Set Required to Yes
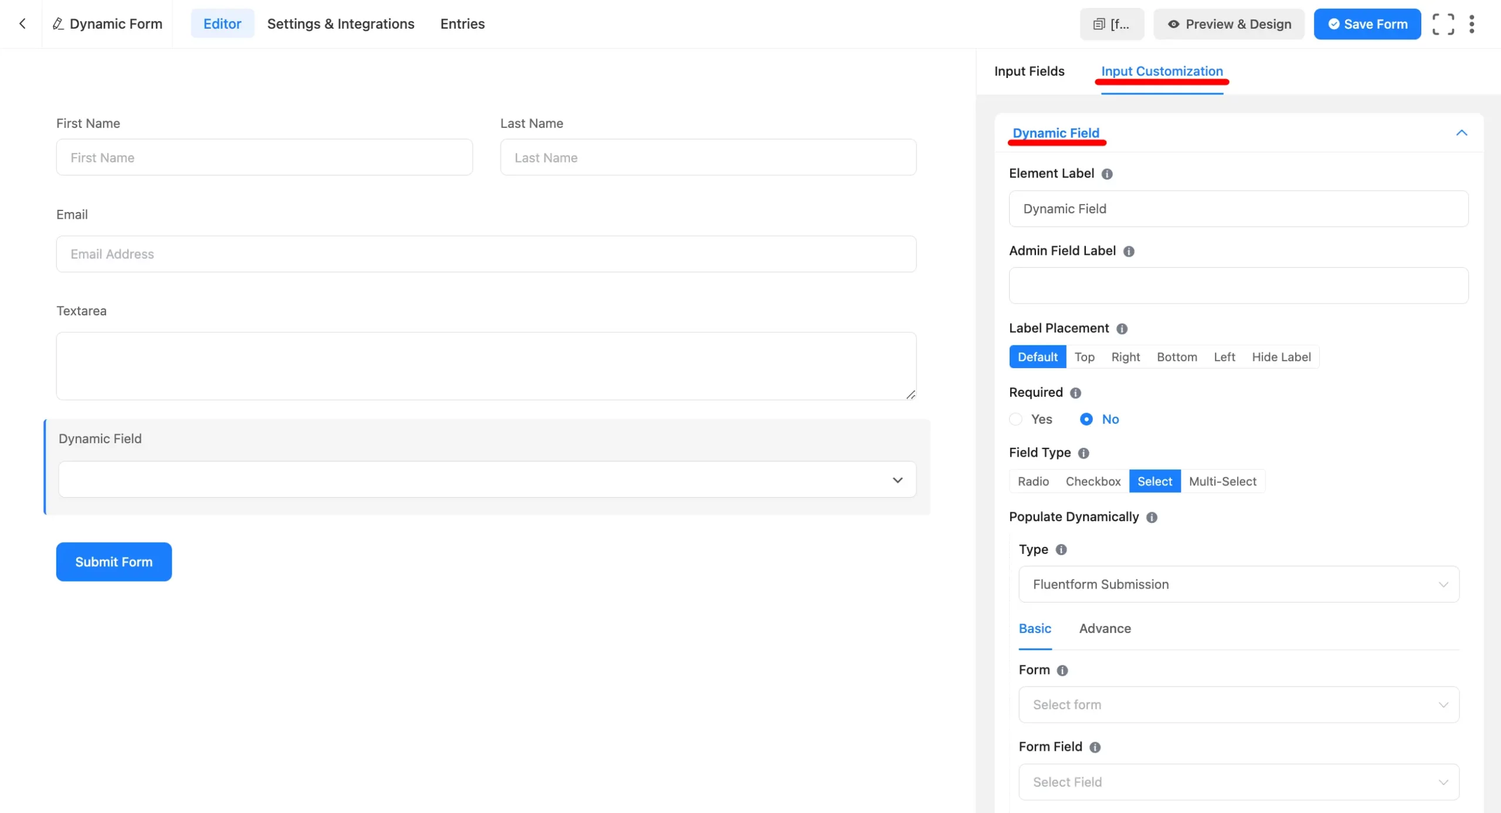This screenshot has height=813, width=1501. click(1015, 419)
